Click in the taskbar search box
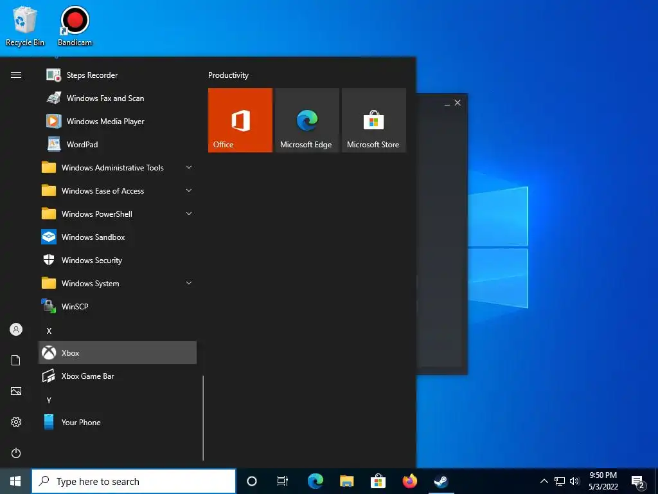Viewport: 658px width, 494px height. coord(134,481)
